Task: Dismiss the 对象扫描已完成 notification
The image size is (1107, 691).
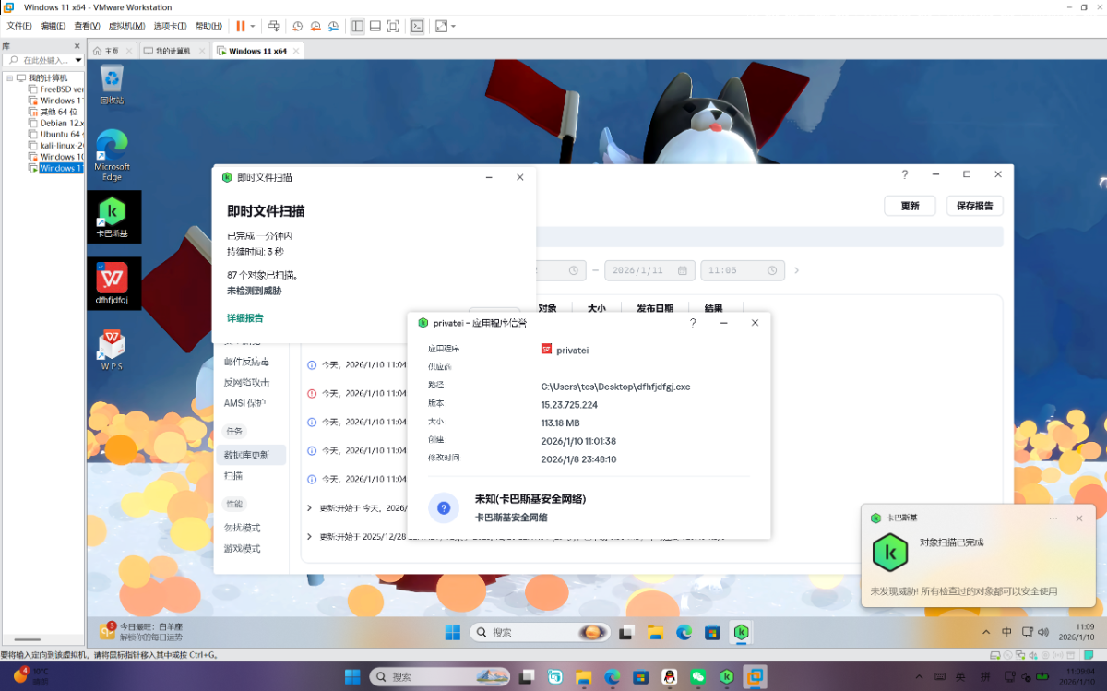Action: pos(1079,518)
